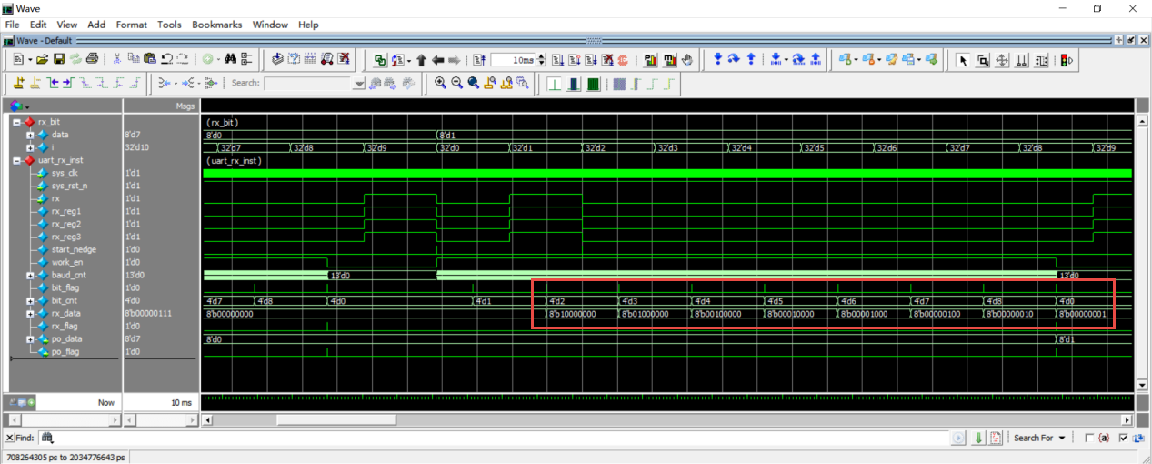
Task: Select the work_en signal row
Action: pyautogui.click(x=69, y=262)
